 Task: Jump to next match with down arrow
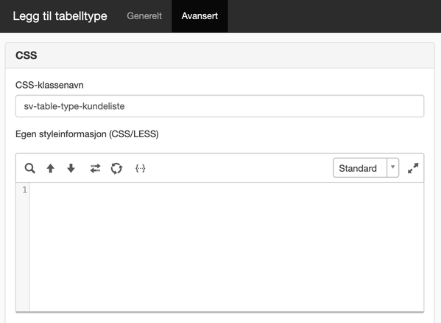tap(71, 168)
